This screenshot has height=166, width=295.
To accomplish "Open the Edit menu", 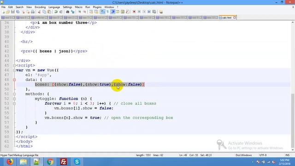I will coord(10,7).
